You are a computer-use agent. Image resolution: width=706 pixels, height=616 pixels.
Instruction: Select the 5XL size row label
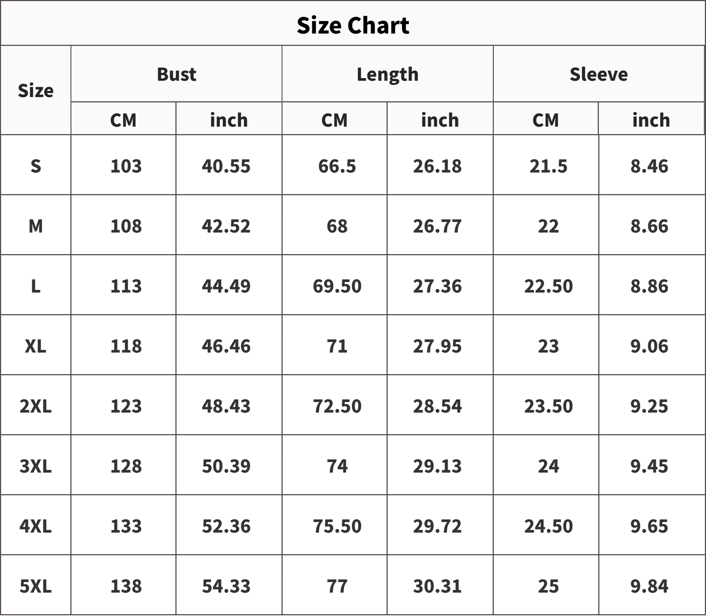pos(36,586)
